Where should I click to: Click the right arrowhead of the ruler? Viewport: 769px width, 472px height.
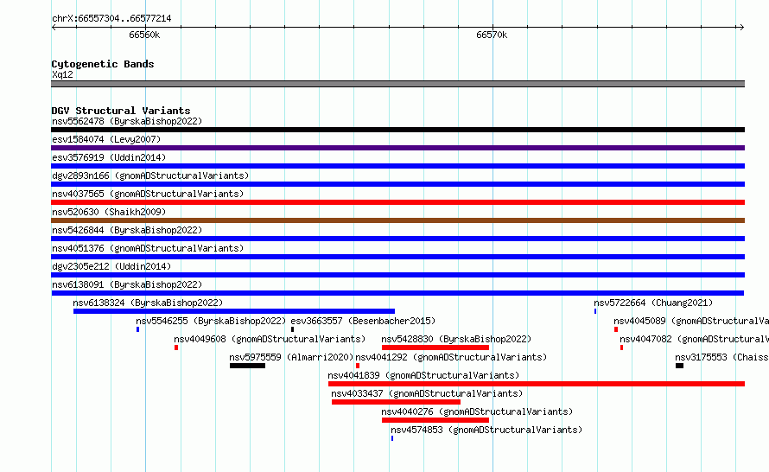[x=741, y=28]
